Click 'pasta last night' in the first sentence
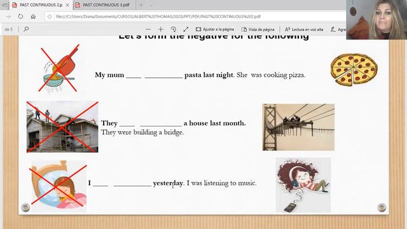The image size is (407, 229). tap(209, 75)
